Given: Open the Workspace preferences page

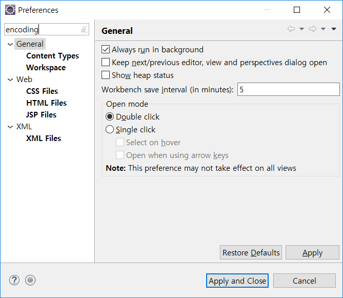Looking at the screenshot, I should pos(46,68).
